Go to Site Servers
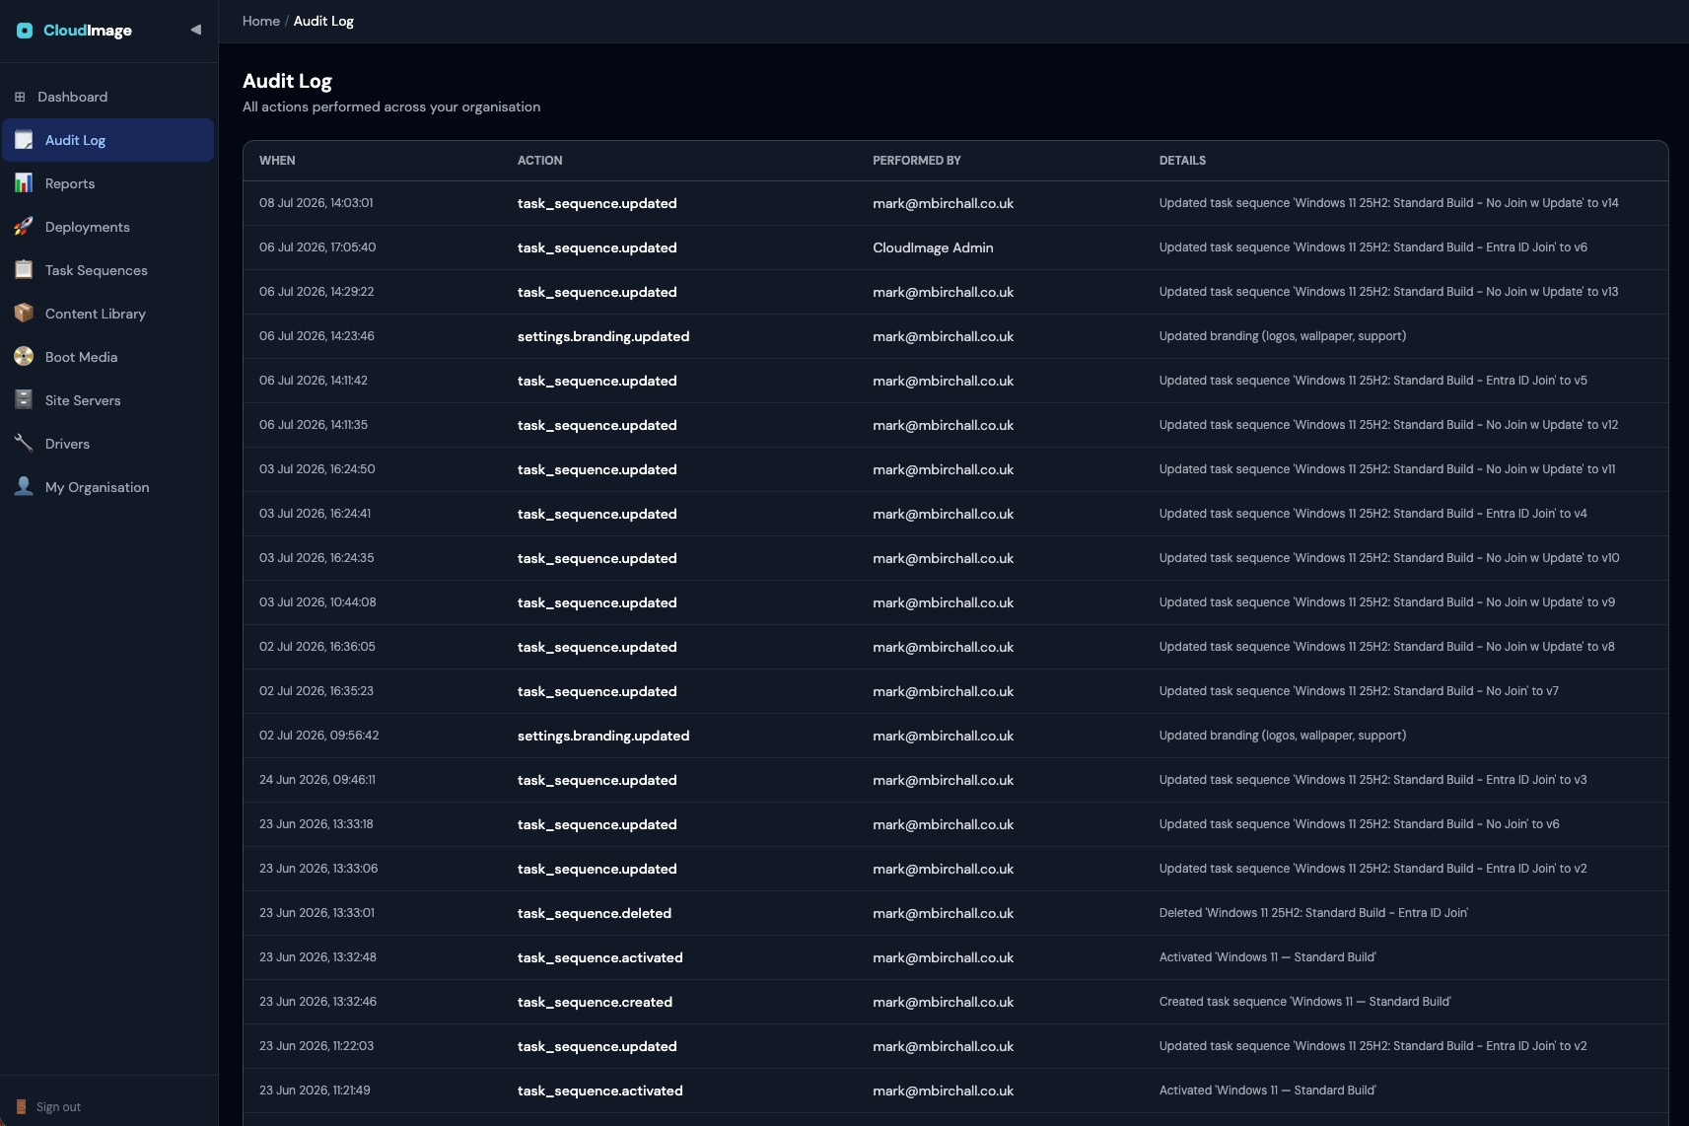Screen dimensions: 1689x1126 pos(108,400)
